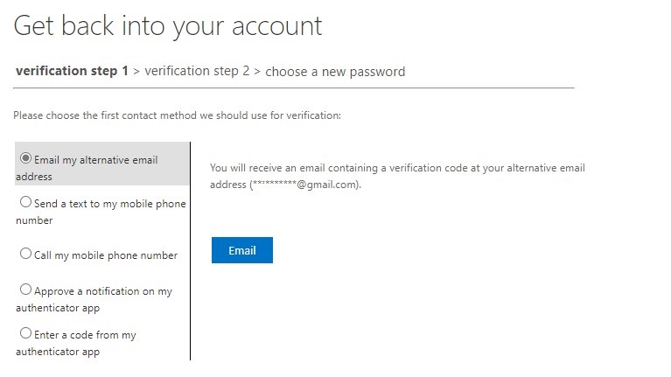
Task: Click the 'Call my mobile phone number' label text
Action: [x=105, y=255]
